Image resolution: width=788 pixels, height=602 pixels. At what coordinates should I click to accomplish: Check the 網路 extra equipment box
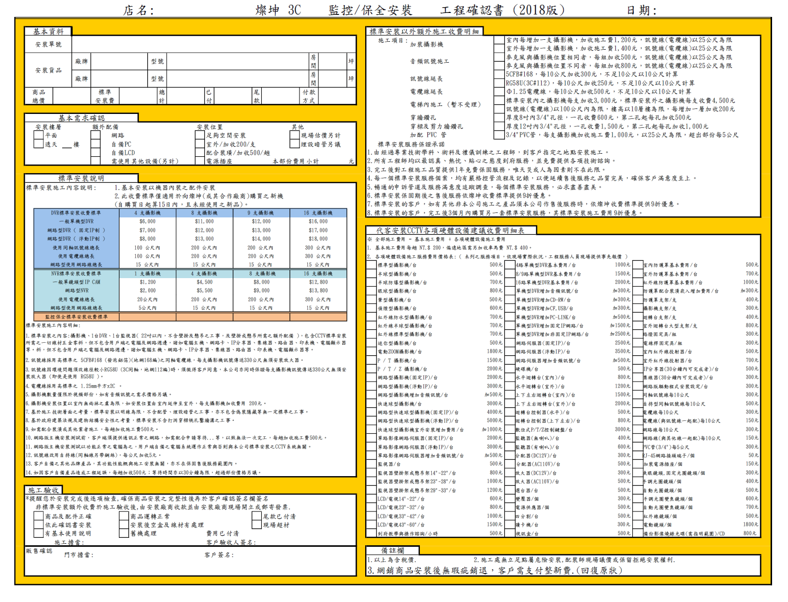pyautogui.click(x=96, y=135)
